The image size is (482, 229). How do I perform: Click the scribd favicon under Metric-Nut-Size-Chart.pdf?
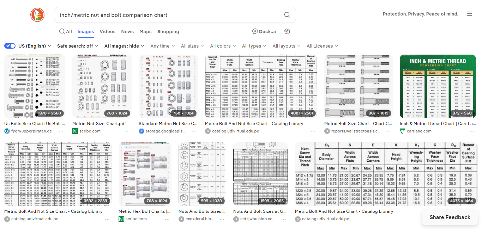[x=75, y=131]
